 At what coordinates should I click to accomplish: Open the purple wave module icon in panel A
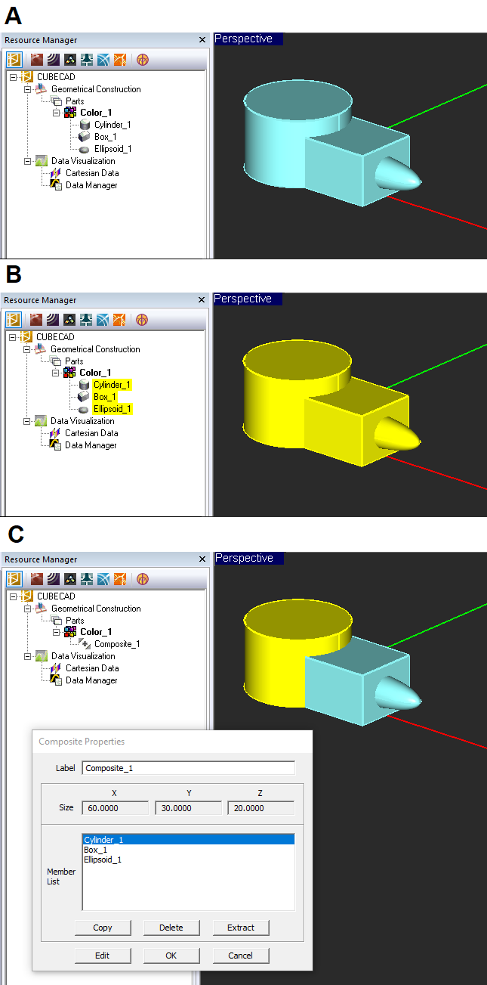[52, 59]
